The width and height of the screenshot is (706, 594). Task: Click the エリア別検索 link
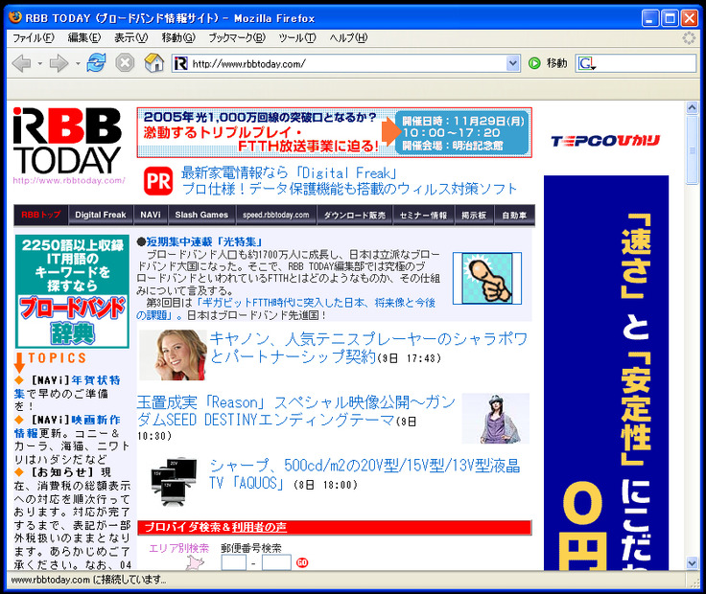pyautogui.click(x=179, y=548)
